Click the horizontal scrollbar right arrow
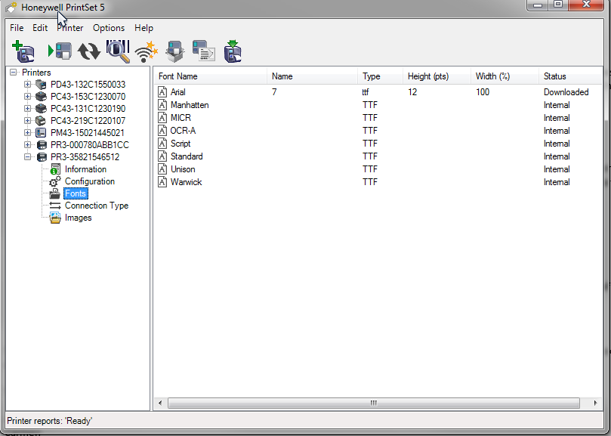 (595, 403)
